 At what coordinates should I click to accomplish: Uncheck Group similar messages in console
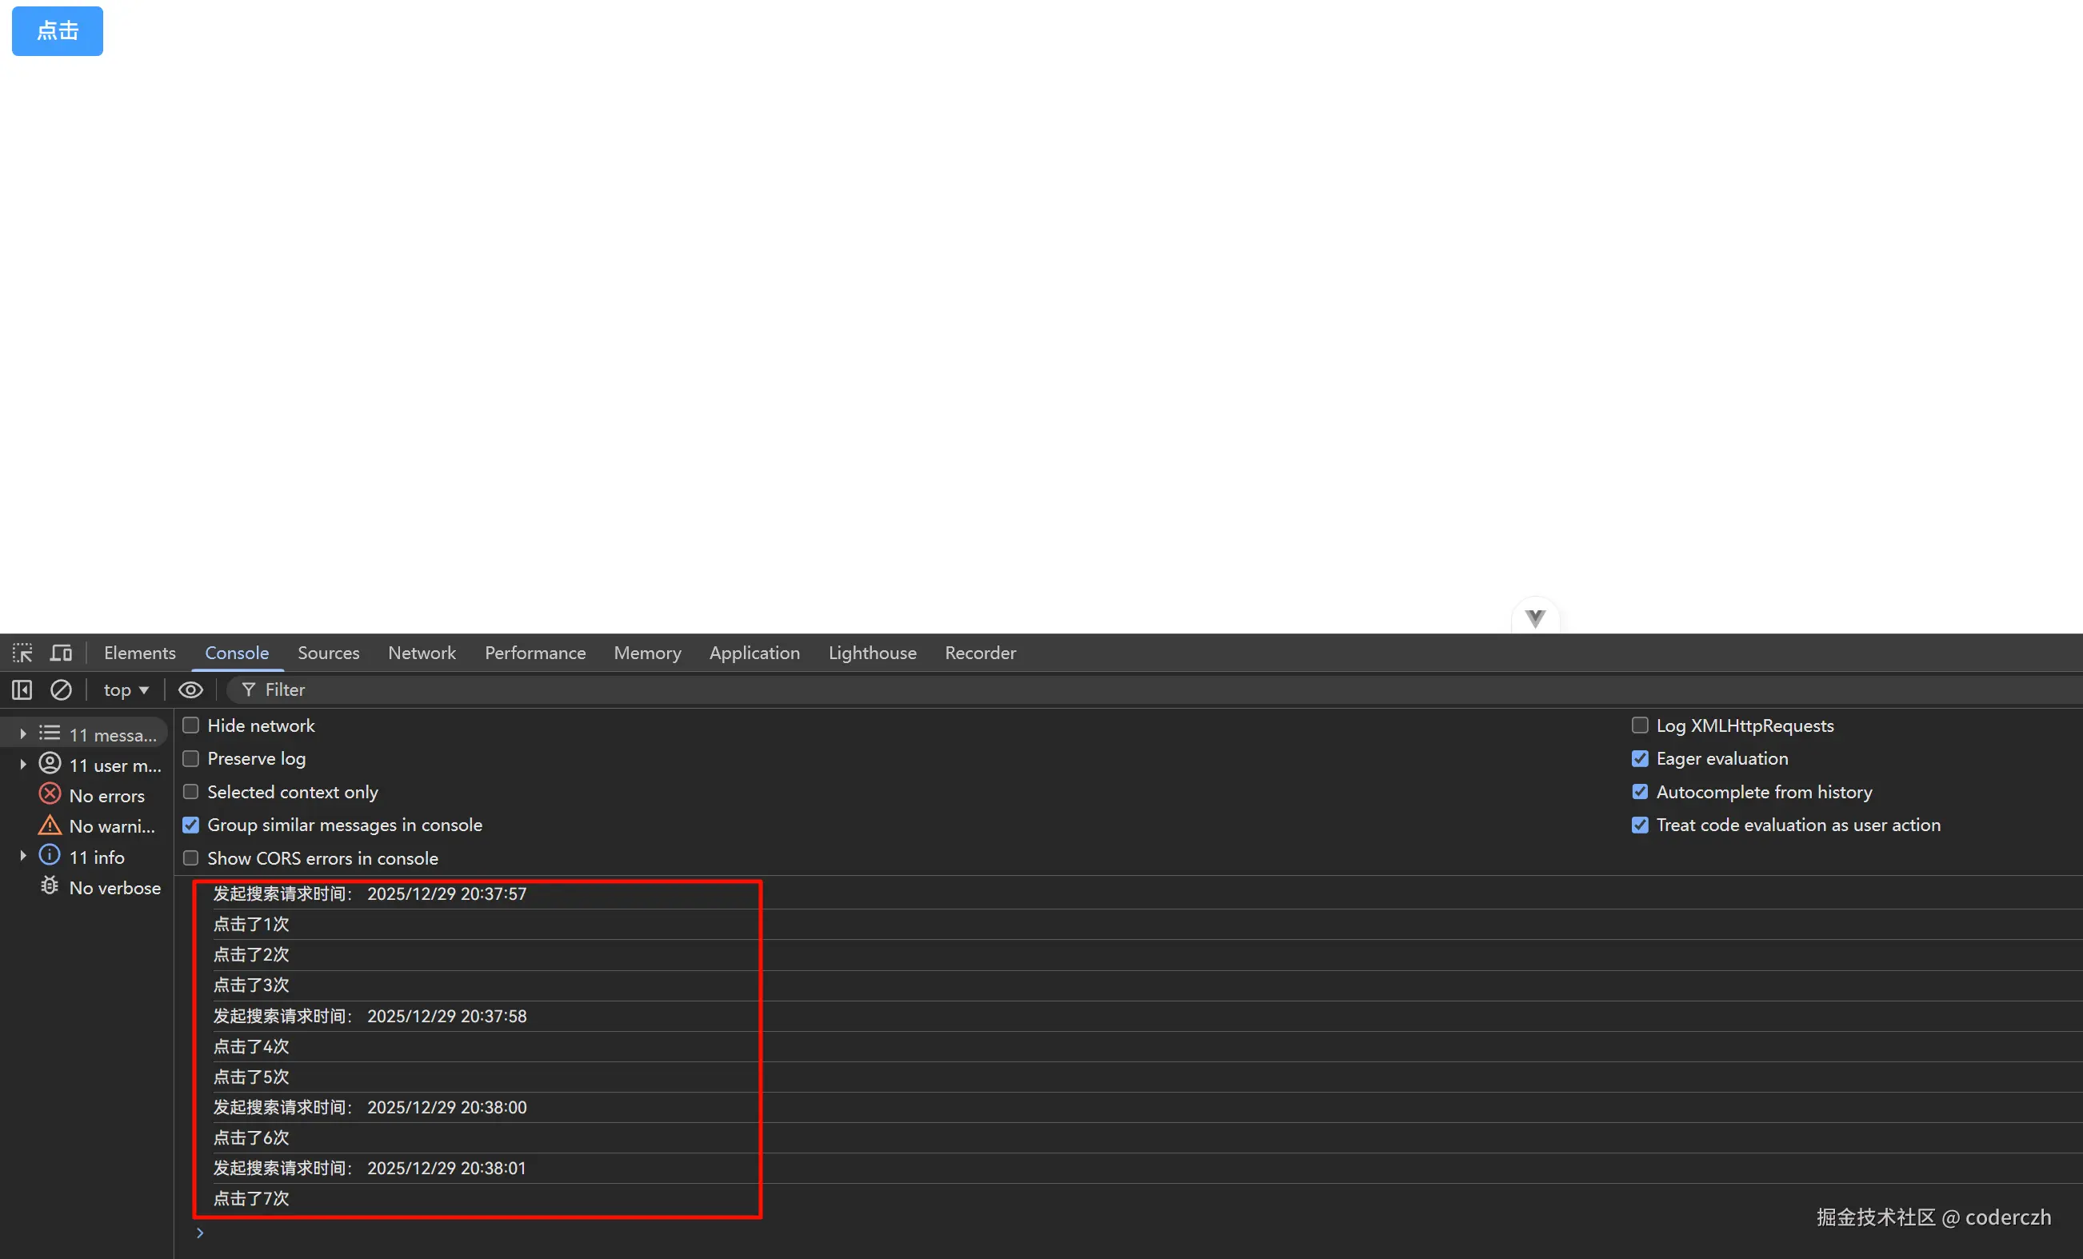(191, 825)
